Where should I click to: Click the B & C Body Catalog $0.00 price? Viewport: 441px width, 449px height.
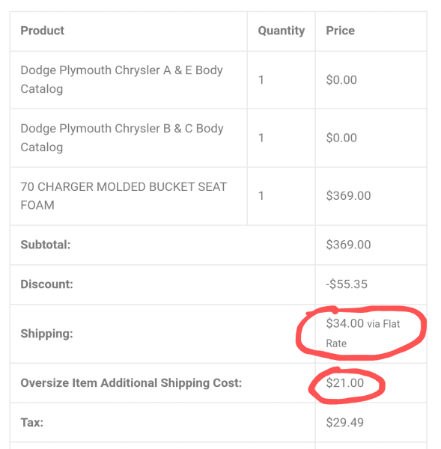341,138
